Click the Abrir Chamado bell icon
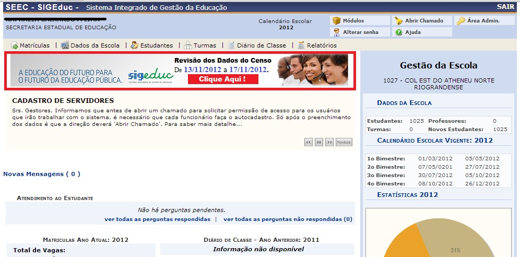Screen dimensions: 520x257 [x=398, y=21]
